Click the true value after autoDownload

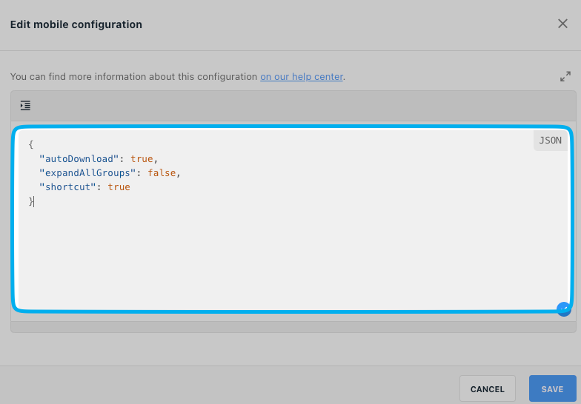click(142, 158)
